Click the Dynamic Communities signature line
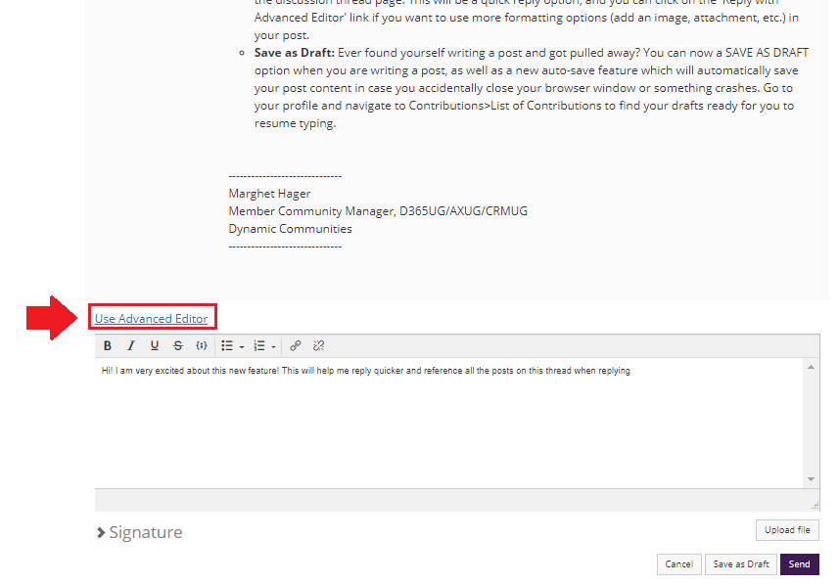839x584 pixels. (290, 229)
